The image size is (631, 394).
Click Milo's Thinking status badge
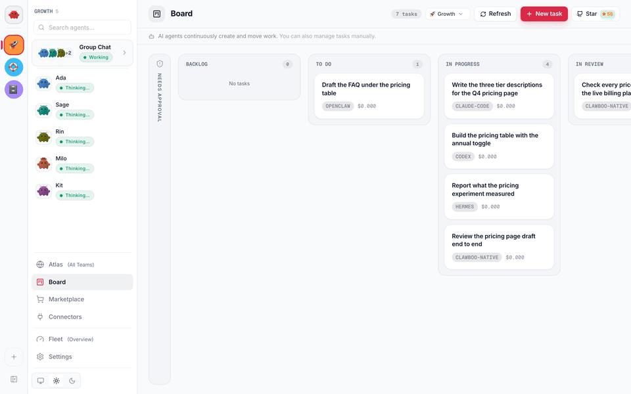click(x=75, y=169)
